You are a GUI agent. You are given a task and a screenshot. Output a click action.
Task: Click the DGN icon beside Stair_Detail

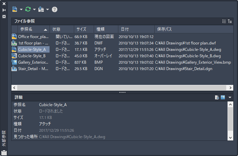[x=14, y=69]
